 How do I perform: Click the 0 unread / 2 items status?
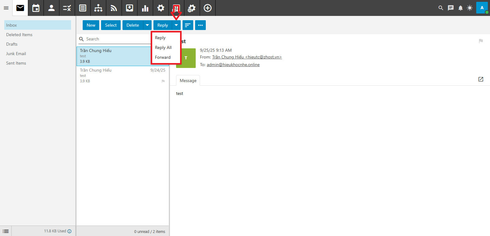tap(149, 231)
